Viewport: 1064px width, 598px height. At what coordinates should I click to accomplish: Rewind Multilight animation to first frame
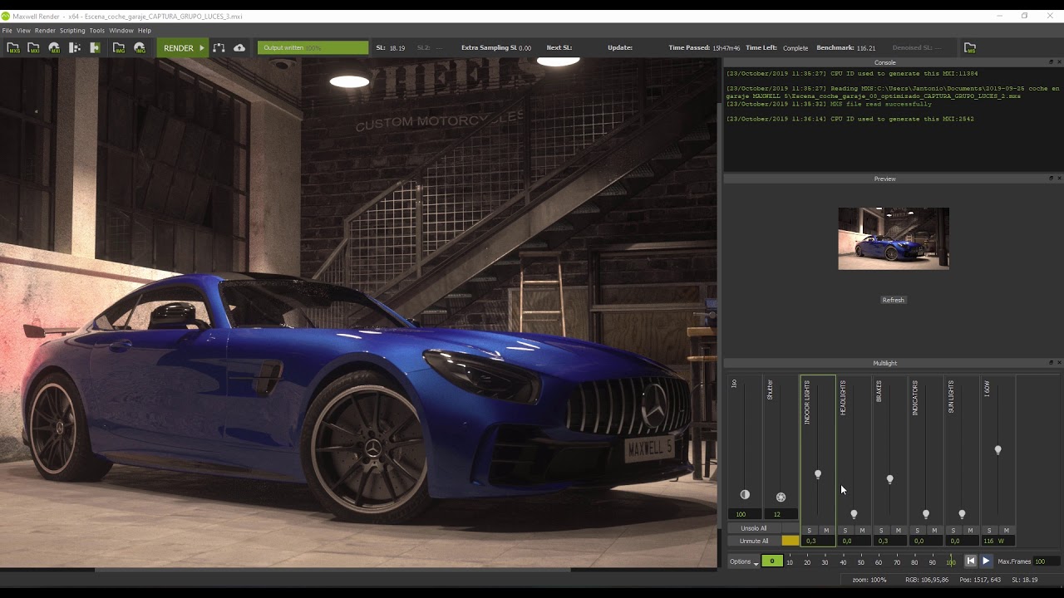[x=970, y=561]
